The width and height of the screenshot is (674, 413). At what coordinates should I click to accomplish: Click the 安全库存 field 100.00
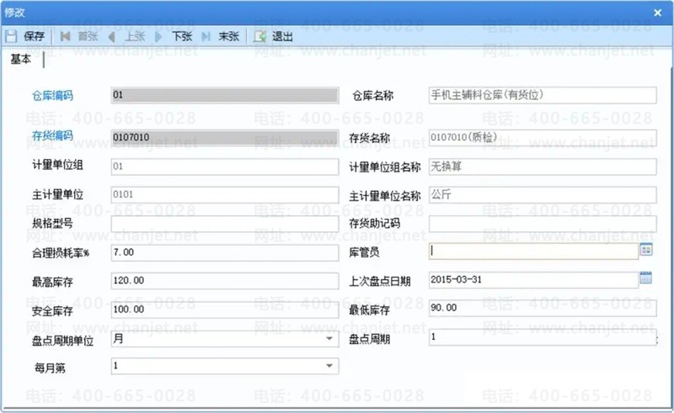225,310
